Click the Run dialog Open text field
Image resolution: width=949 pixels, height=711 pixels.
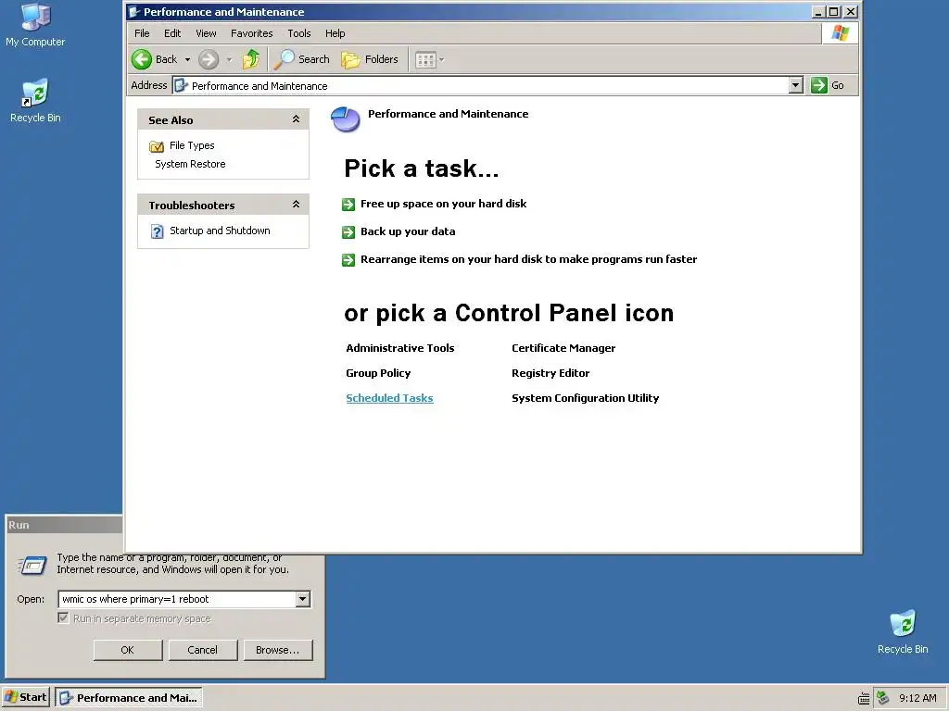point(177,599)
